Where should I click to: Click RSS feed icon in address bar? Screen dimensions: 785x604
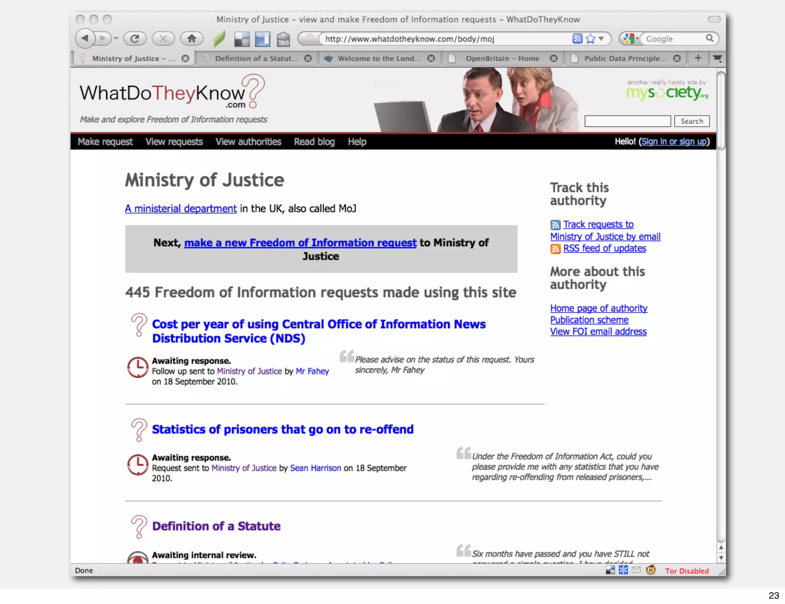pos(577,39)
